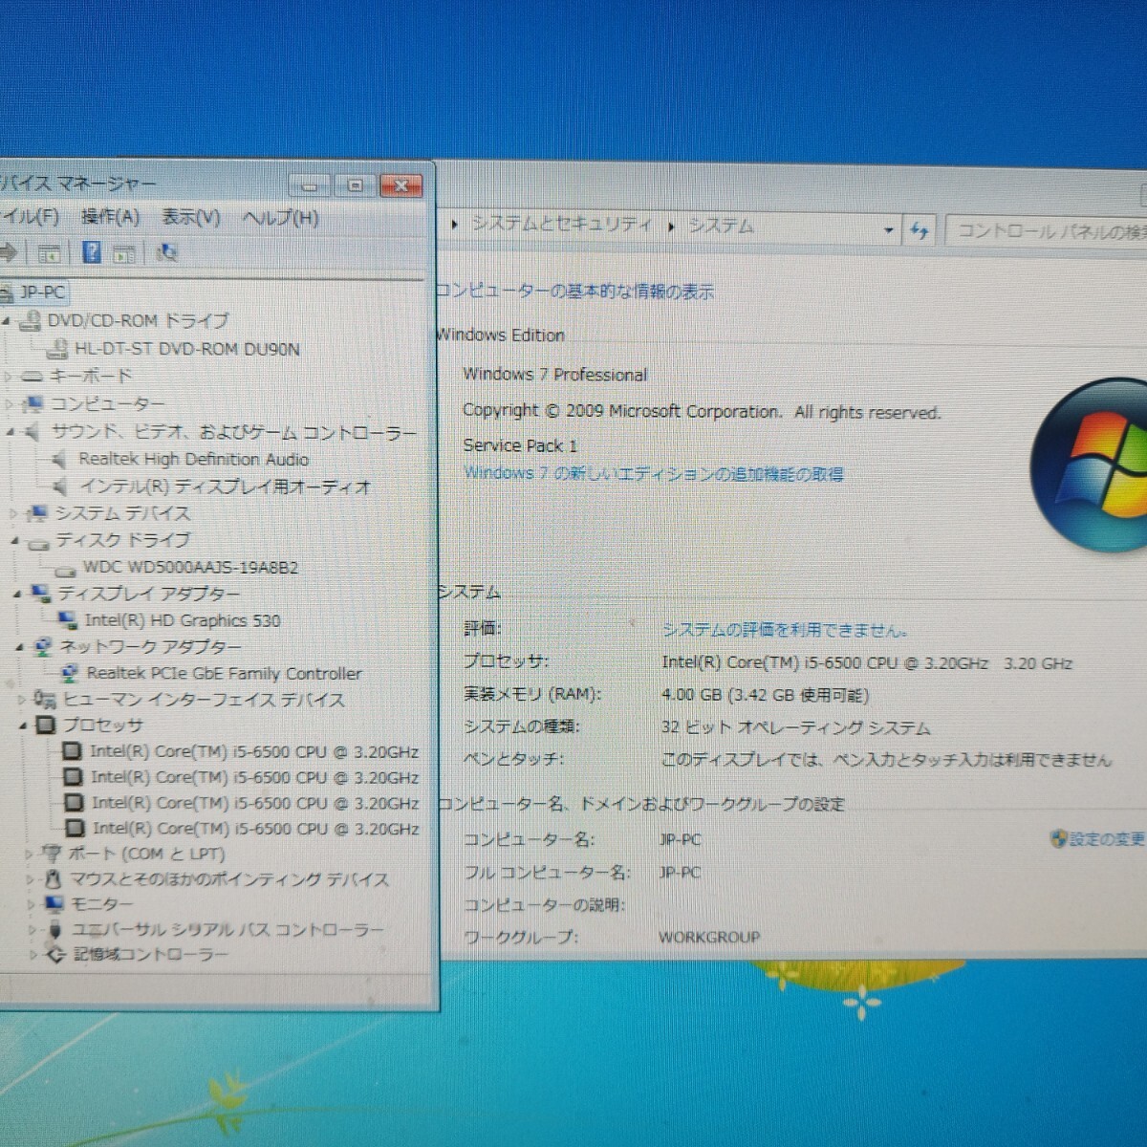Click the システムとセキュリティ breadcrumb in System window

point(561,225)
